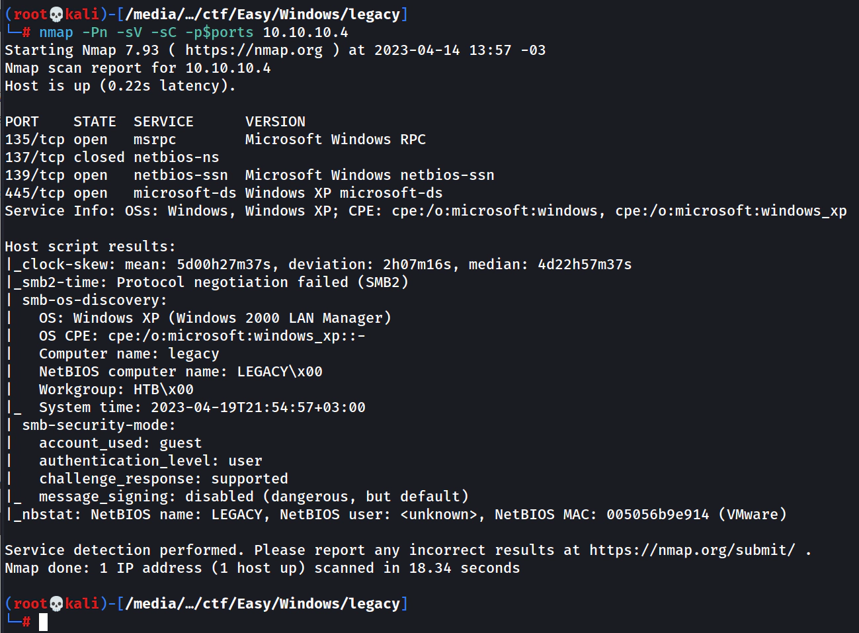The height and width of the screenshot is (633, 859).
Task: Click the SERVICE column header
Action: pyautogui.click(x=163, y=122)
